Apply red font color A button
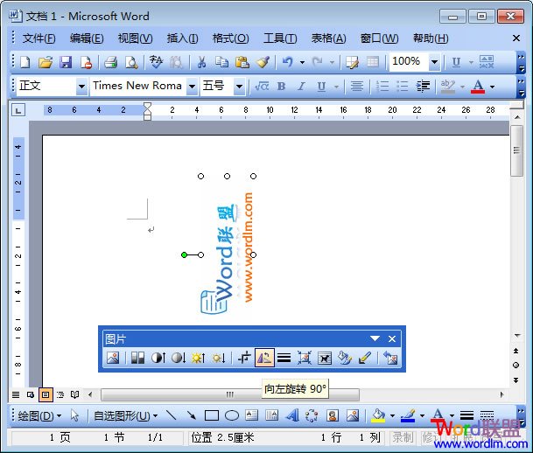 click(x=478, y=87)
